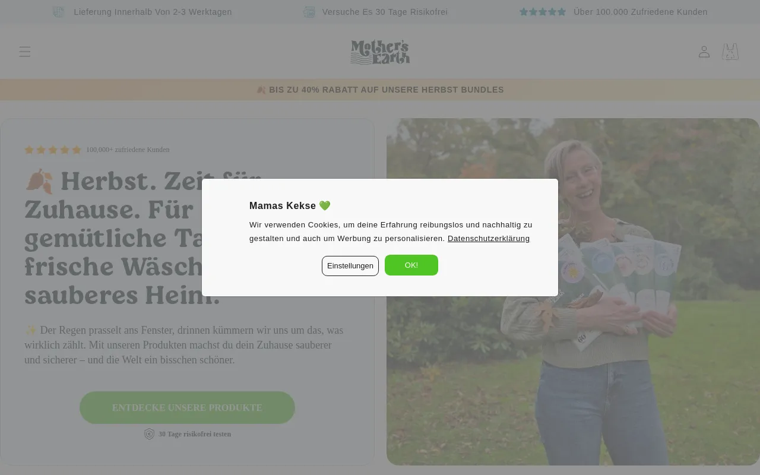The width and height of the screenshot is (760, 475).
Task: Click Lieferung Innerhalb Von 2-3 Werktagen text
Action: pyautogui.click(x=153, y=12)
